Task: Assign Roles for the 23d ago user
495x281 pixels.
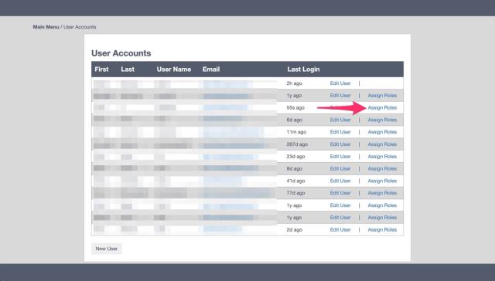Action: click(x=382, y=157)
